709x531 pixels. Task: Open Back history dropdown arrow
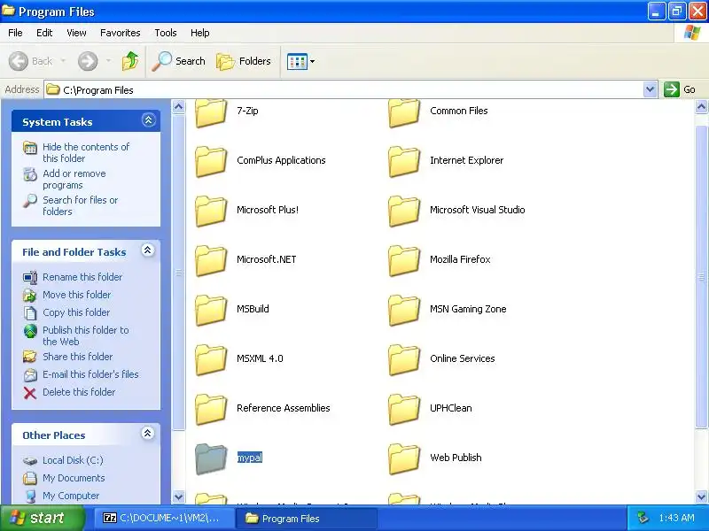(63, 60)
